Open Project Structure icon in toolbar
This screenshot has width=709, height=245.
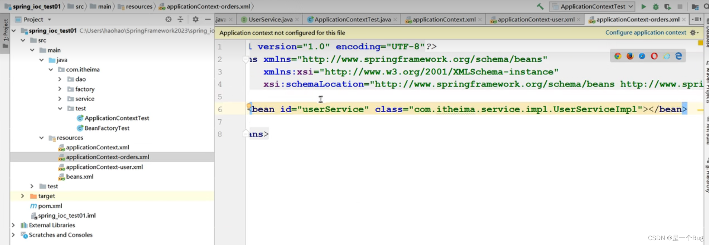pos(695,6)
